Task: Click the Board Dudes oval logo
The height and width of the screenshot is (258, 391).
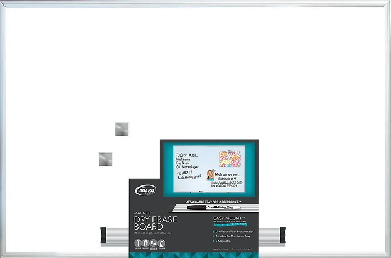Action: (145, 190)
